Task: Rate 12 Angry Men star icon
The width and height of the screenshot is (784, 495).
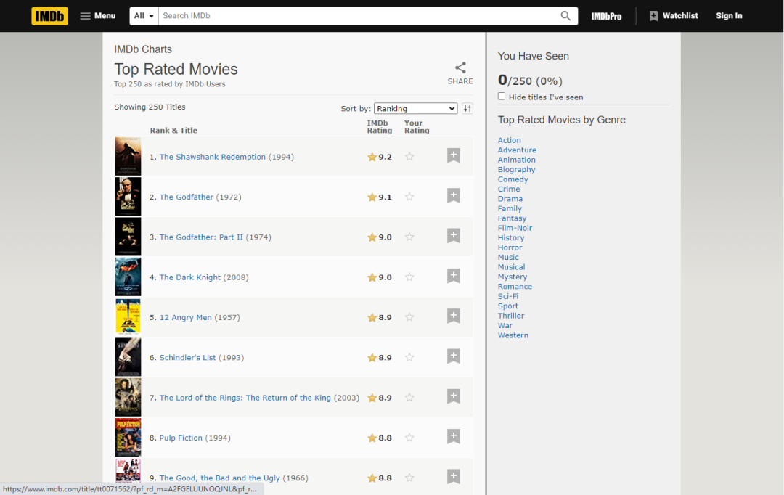Action: 409,317
